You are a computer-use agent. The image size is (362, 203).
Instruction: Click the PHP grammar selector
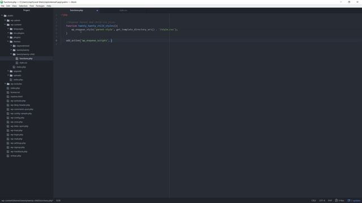click(330, 201)
